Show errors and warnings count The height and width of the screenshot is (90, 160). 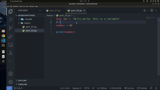(x=18, y=88)
